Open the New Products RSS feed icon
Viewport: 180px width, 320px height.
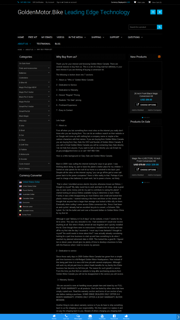[159, 57]
